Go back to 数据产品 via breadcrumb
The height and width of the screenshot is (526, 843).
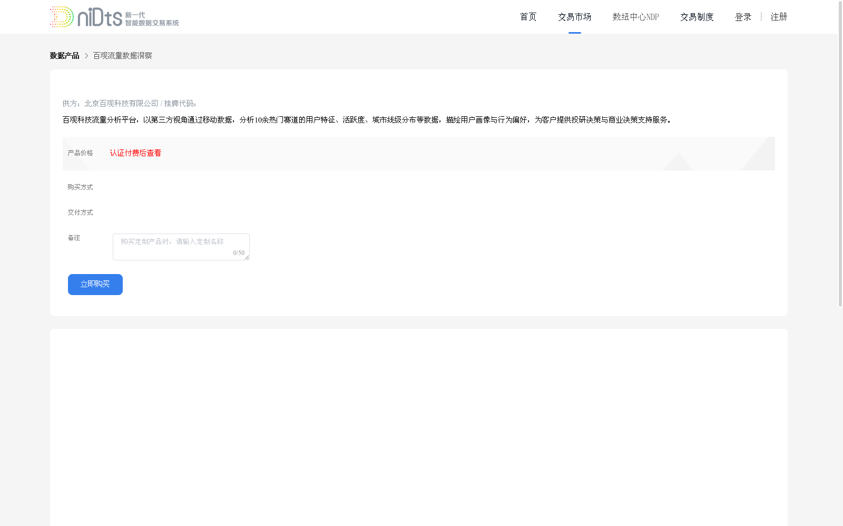point(64,56)
